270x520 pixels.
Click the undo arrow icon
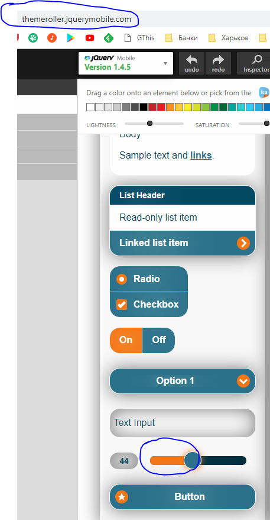click(x=191, y=60)
